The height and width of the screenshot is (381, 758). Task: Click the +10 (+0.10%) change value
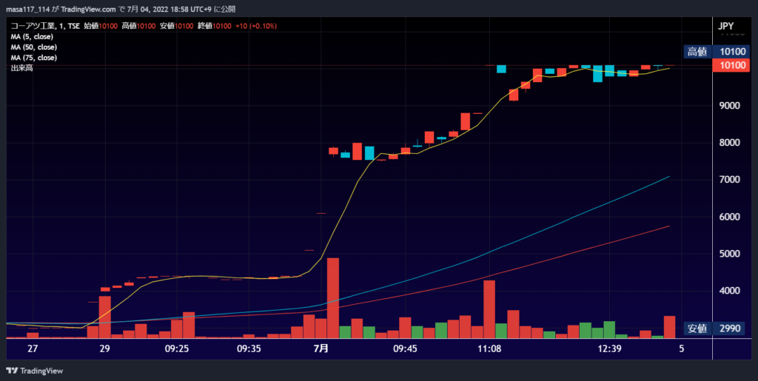tap(255, 26)
